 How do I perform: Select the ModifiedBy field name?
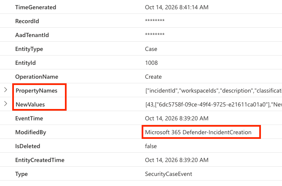click(x=31, y=132)
